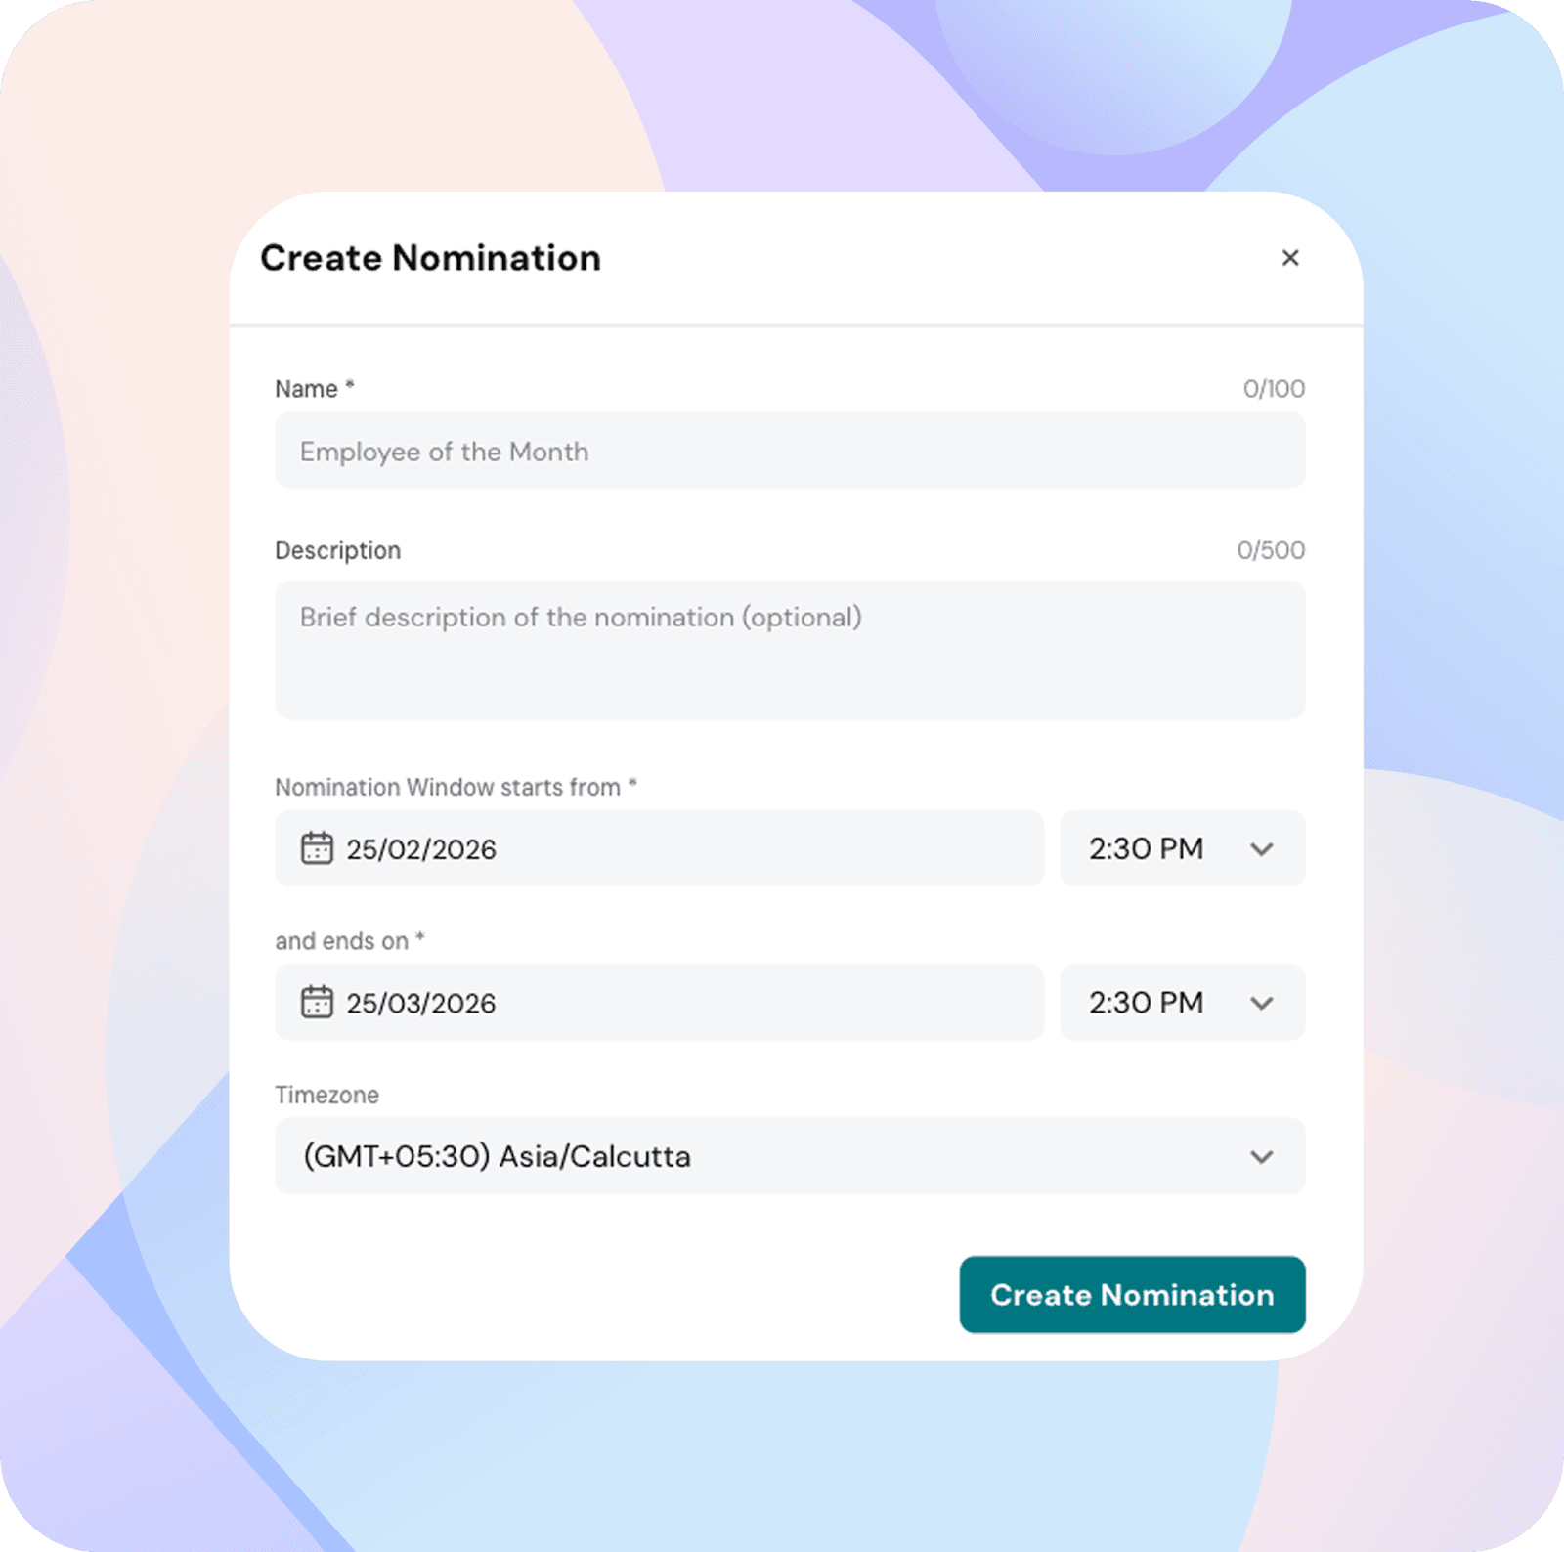This screenshot has width=1564, height=1552.
Task: Click the Description field label
Action: tap(337, 551)
